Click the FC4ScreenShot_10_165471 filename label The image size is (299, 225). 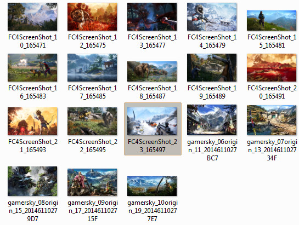coord(33,41)
